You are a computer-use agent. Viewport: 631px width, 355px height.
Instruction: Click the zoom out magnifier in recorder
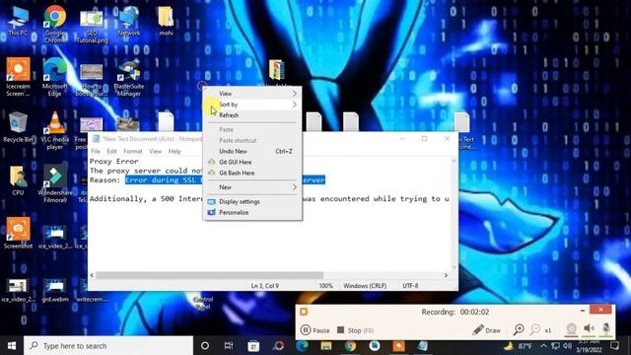pyautogui.click(x=534, y=329)
